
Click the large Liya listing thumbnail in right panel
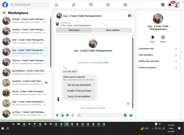pos(158,18)
